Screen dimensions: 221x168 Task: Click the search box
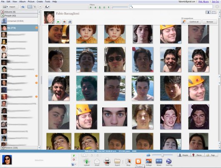tap(171, 7)
